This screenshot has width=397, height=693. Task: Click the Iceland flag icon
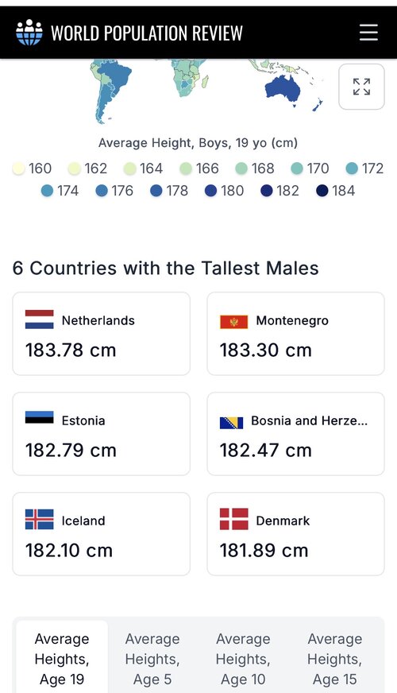[39, 519]
